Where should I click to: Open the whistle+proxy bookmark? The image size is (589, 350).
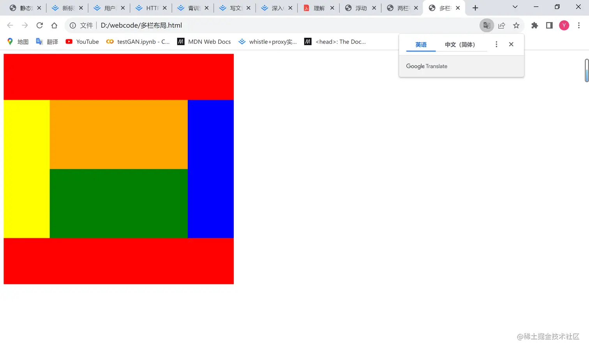coord(268,42)
